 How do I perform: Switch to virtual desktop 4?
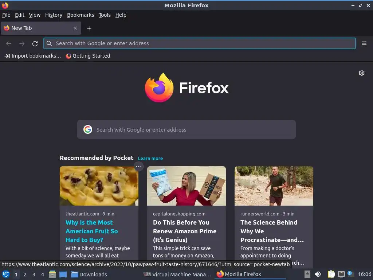coord(43,275)
